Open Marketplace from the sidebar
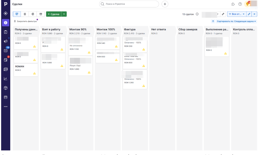This screenshot has height=155, width=258. [x=5, y=97]
